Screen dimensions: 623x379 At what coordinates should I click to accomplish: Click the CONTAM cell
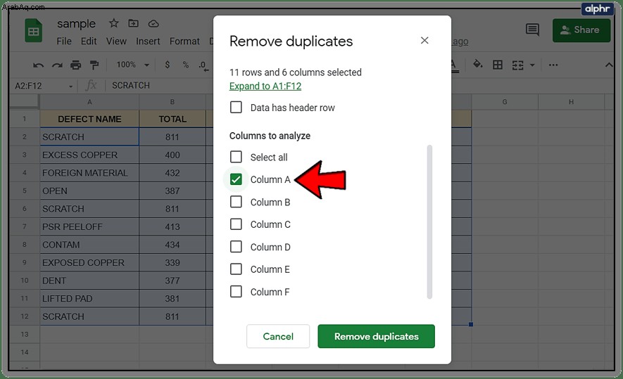[x=89, y=245]
